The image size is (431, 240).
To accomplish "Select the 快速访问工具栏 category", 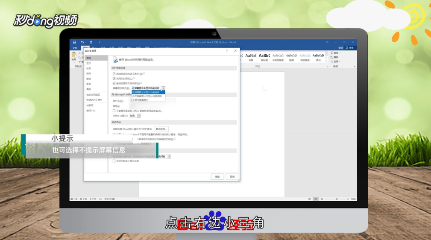I will [x=96, y=100].
